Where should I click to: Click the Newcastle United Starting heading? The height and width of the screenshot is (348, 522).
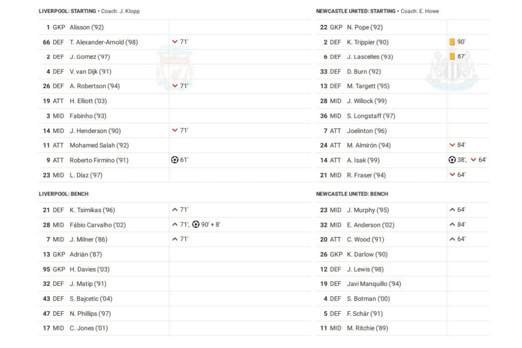355,11
